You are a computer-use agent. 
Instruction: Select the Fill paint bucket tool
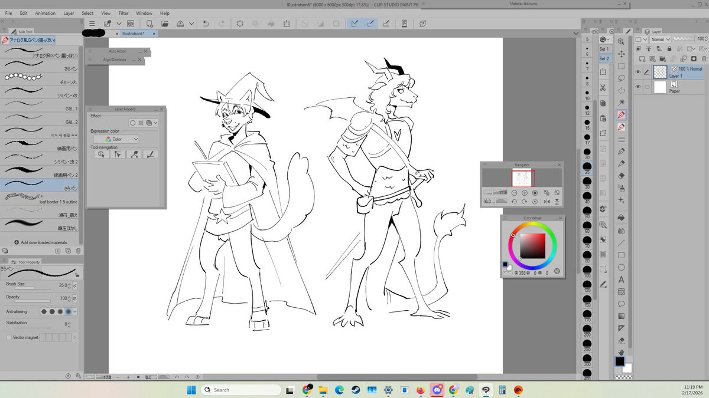coord(621,217)
